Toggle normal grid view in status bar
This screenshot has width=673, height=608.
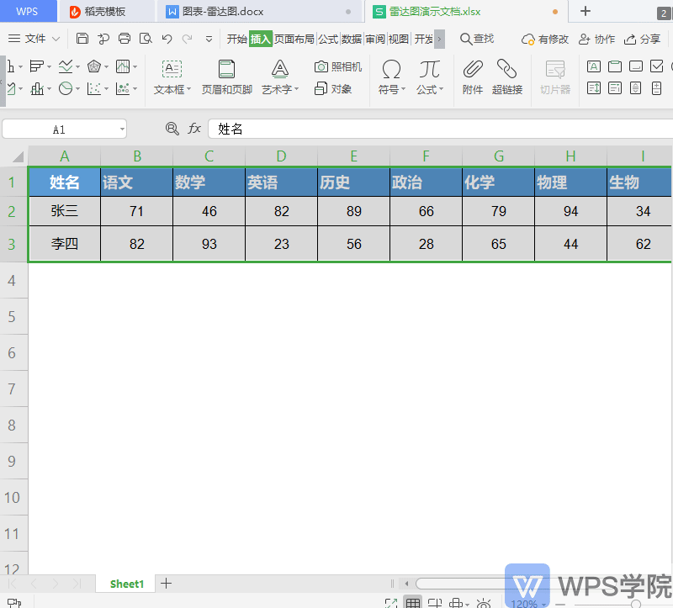coord(413,603)
